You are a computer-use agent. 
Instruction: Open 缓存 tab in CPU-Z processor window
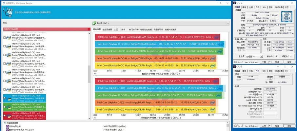[x=244, y=7]
